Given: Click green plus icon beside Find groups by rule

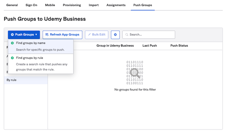Looking at the screenshot, I should [12, 58].
